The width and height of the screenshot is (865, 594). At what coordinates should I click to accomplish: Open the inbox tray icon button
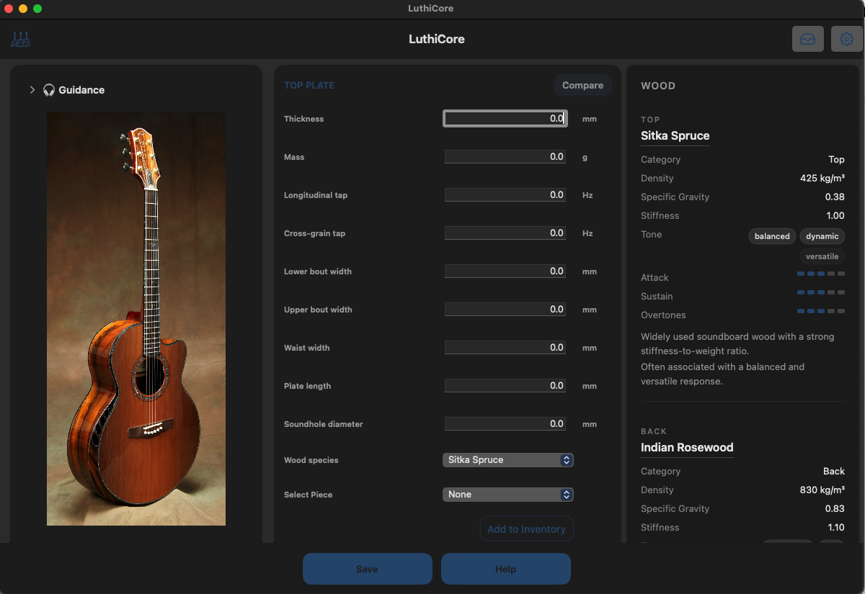[808, 39]
